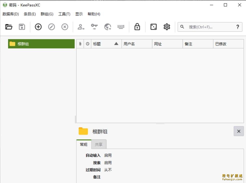The width and height of the screenshot is (246, 183).
Task: Click the attachment paperclip column header
Action: (x=80, y=44)
